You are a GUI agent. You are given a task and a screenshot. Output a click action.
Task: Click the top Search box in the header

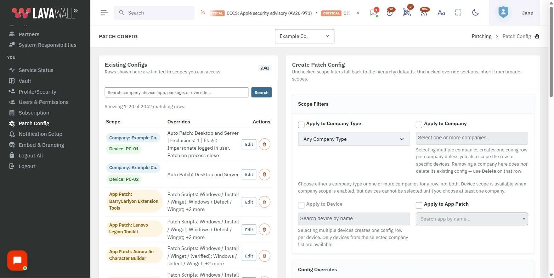point(154,13)
